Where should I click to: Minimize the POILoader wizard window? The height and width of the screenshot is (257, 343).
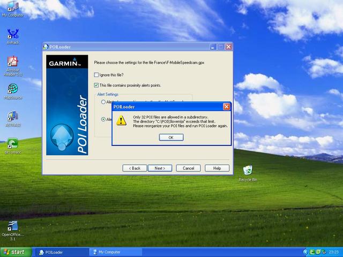point(213,47)
